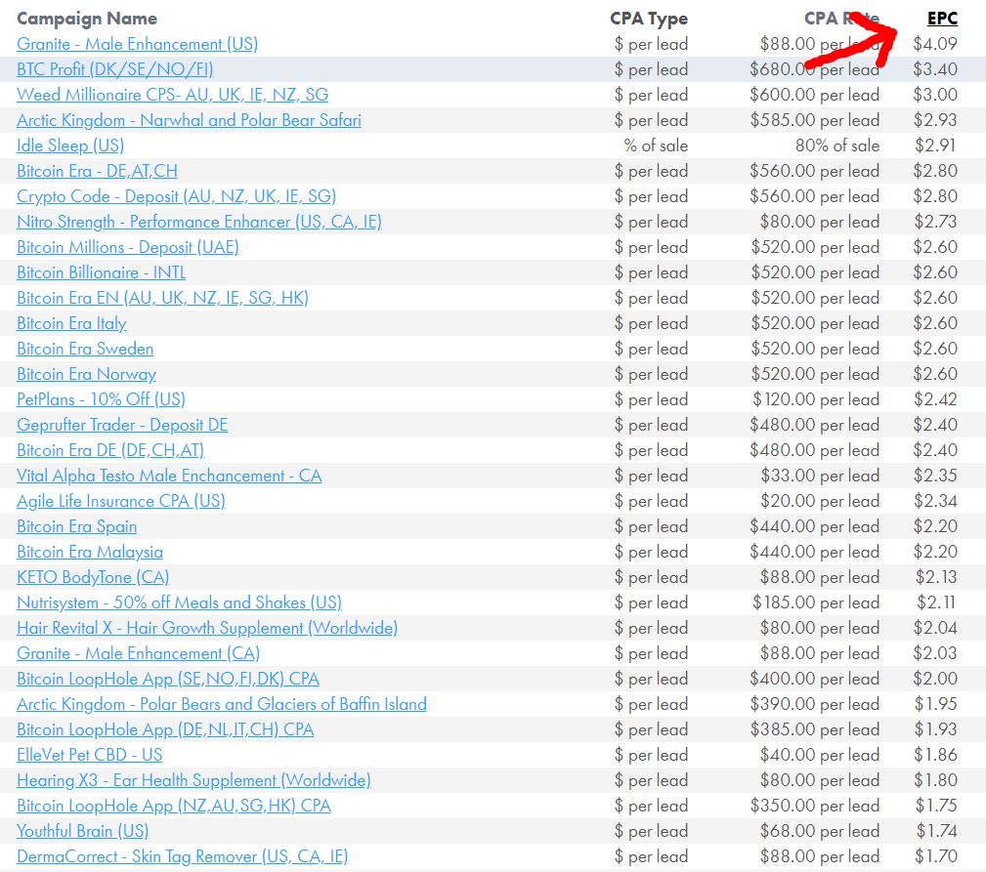Open Hair Revital X Hair Growth Supplement
986x872 pixels.
(207, 628)
